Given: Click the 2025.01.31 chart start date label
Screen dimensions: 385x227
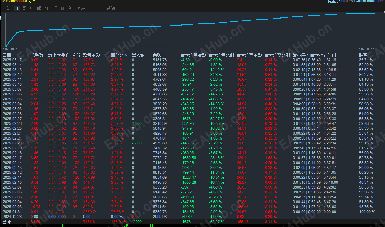Looking at the screenshot, I should click(10, 49).
